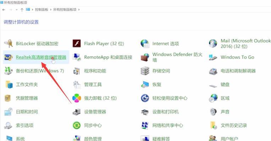Click the Control Panel icon in address bar
Image resolution: width=271 pixels, height=141 pixels.
28,10
